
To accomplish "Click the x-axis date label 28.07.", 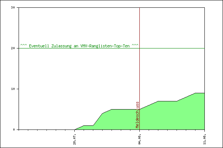I will (74, 139).
